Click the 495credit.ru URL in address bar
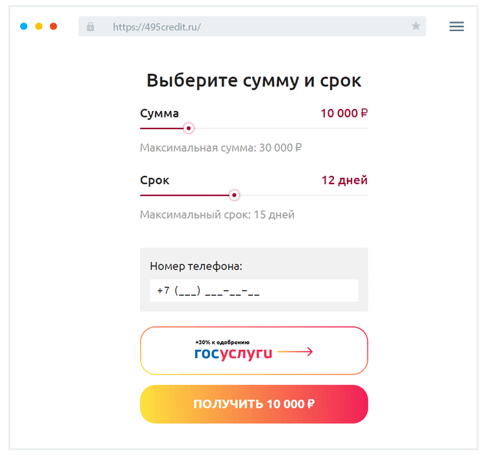 pyautogui.click(x=157, y=27)
